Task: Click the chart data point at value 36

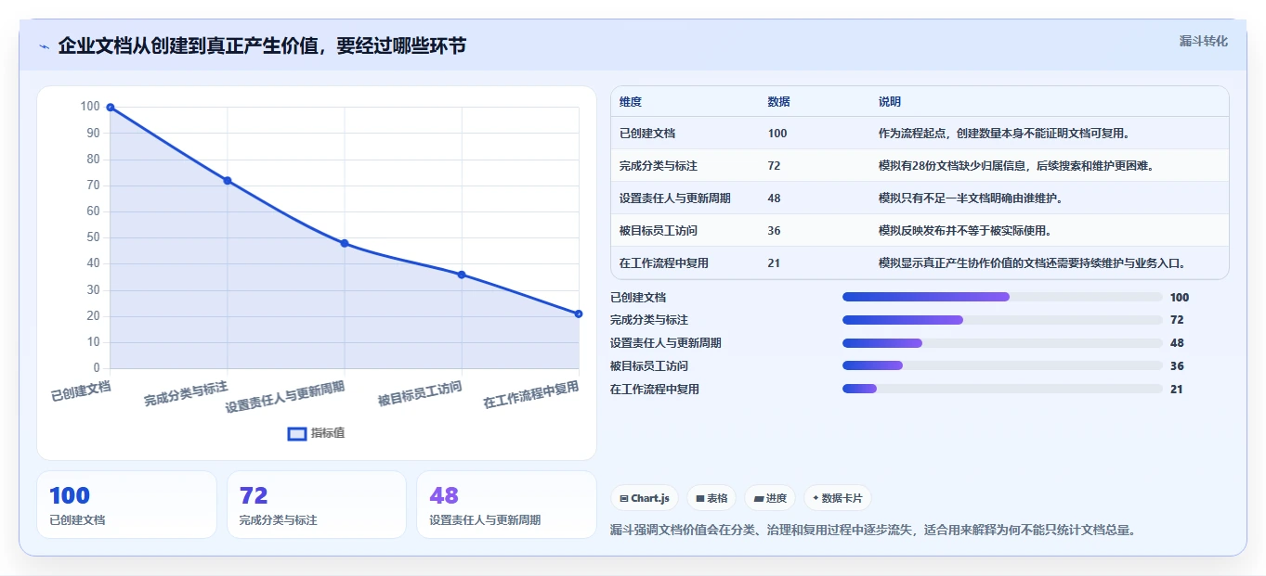Action: click(x=462, y=275)
